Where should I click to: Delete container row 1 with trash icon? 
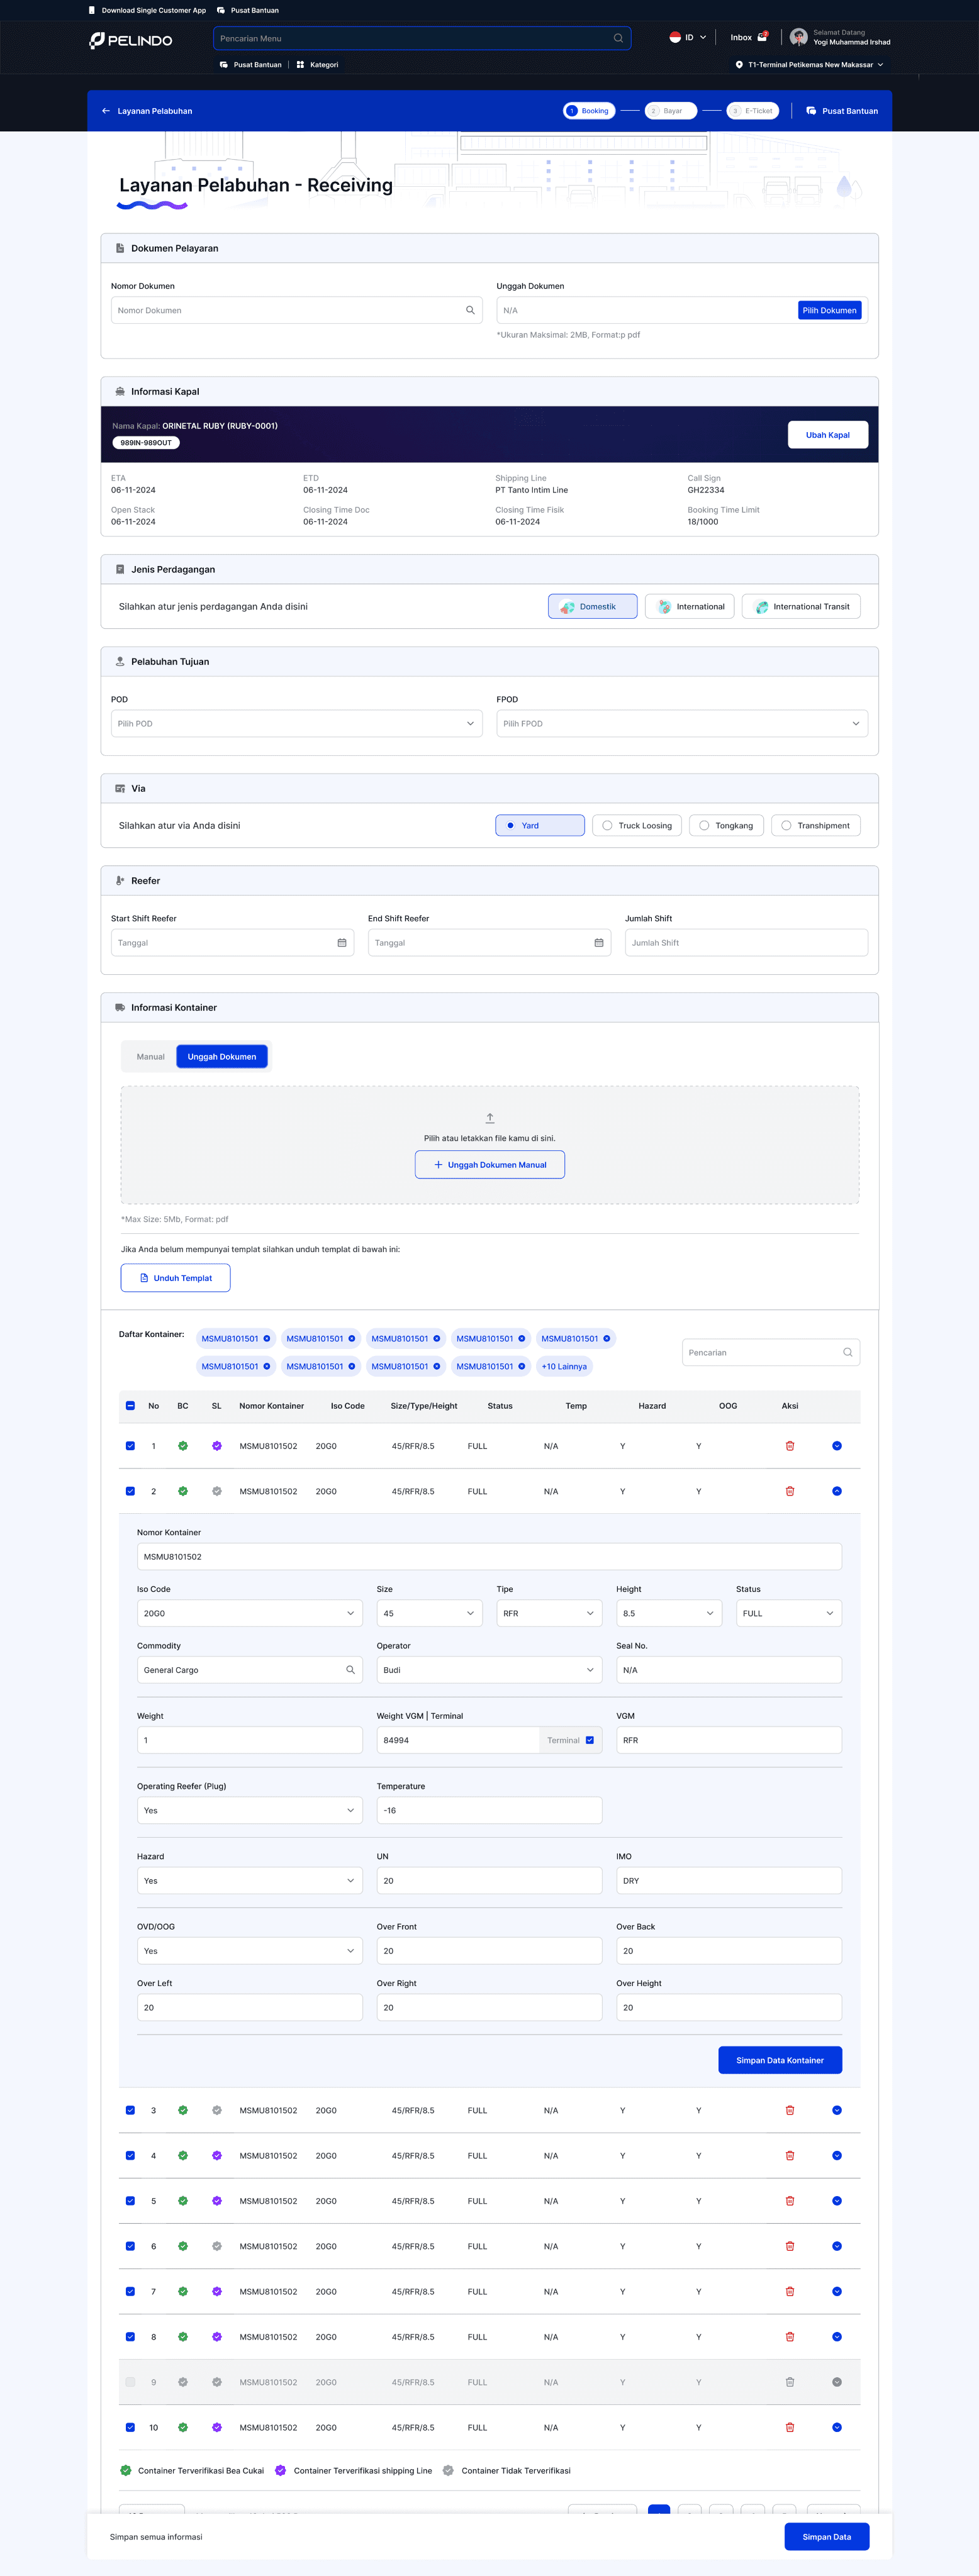click(790, 1446)
